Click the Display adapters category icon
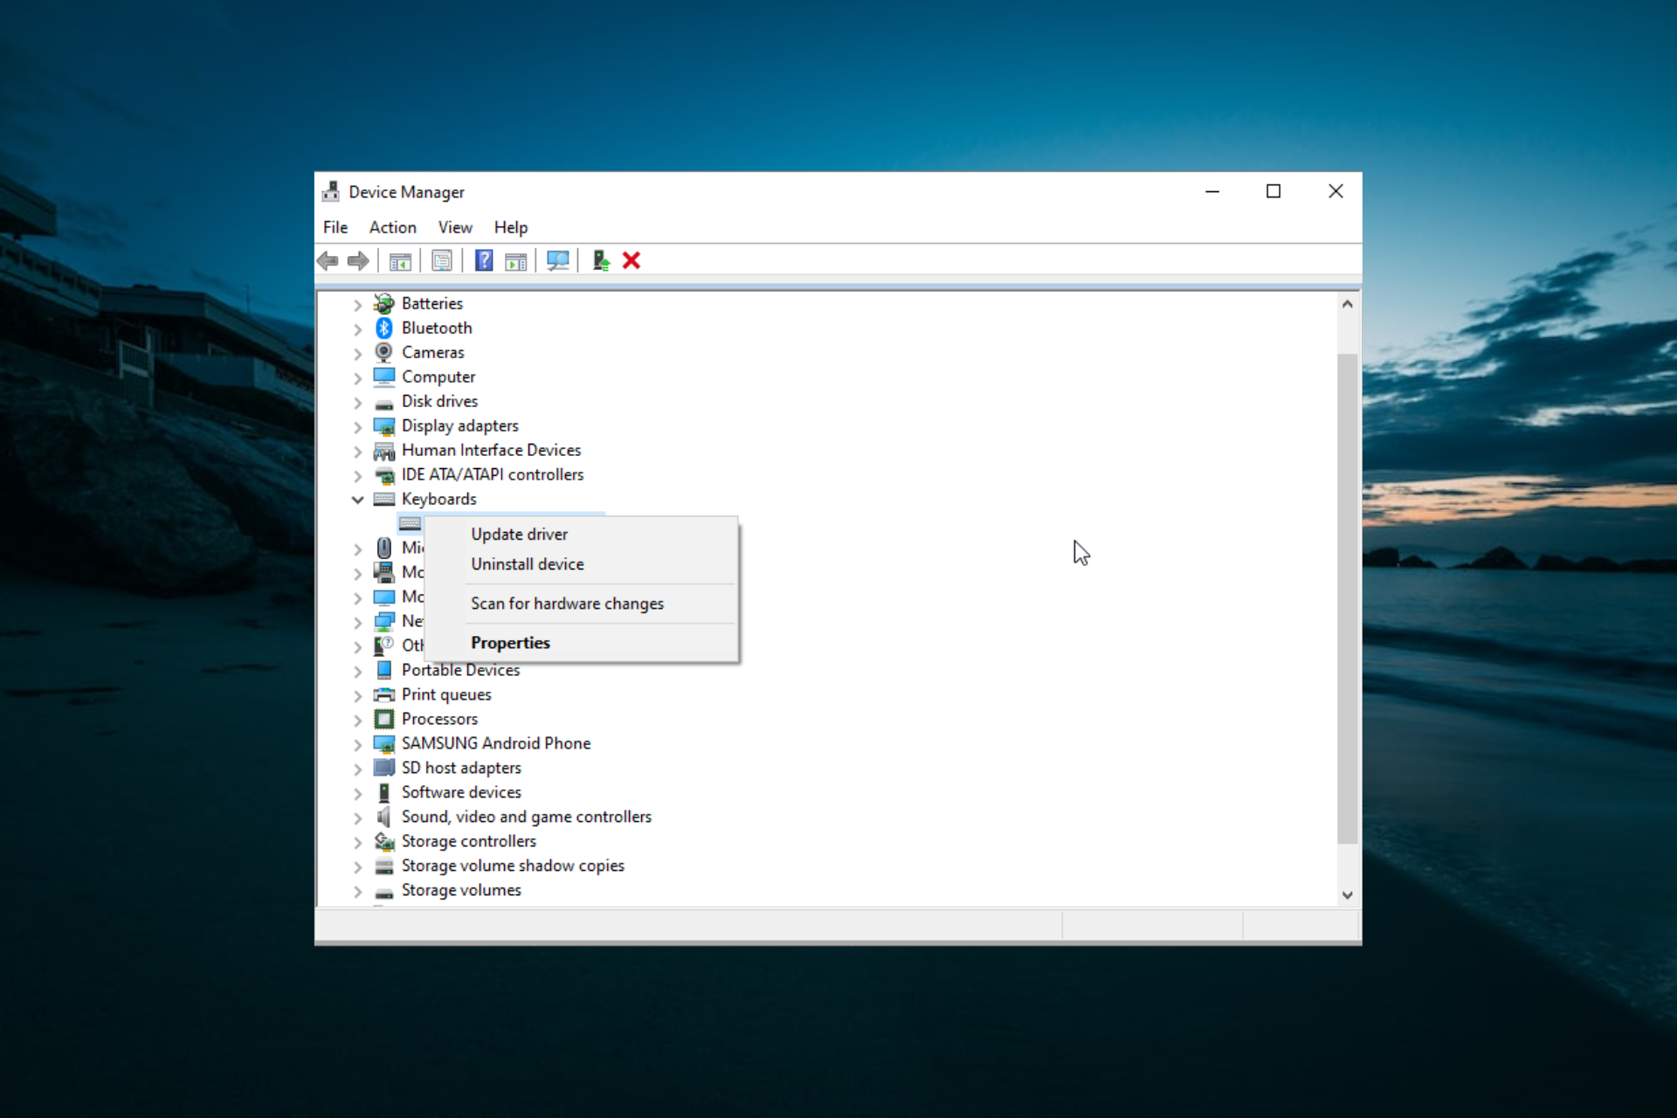The width and height of the screenshot is (1677, 1118). click(383, 425)
